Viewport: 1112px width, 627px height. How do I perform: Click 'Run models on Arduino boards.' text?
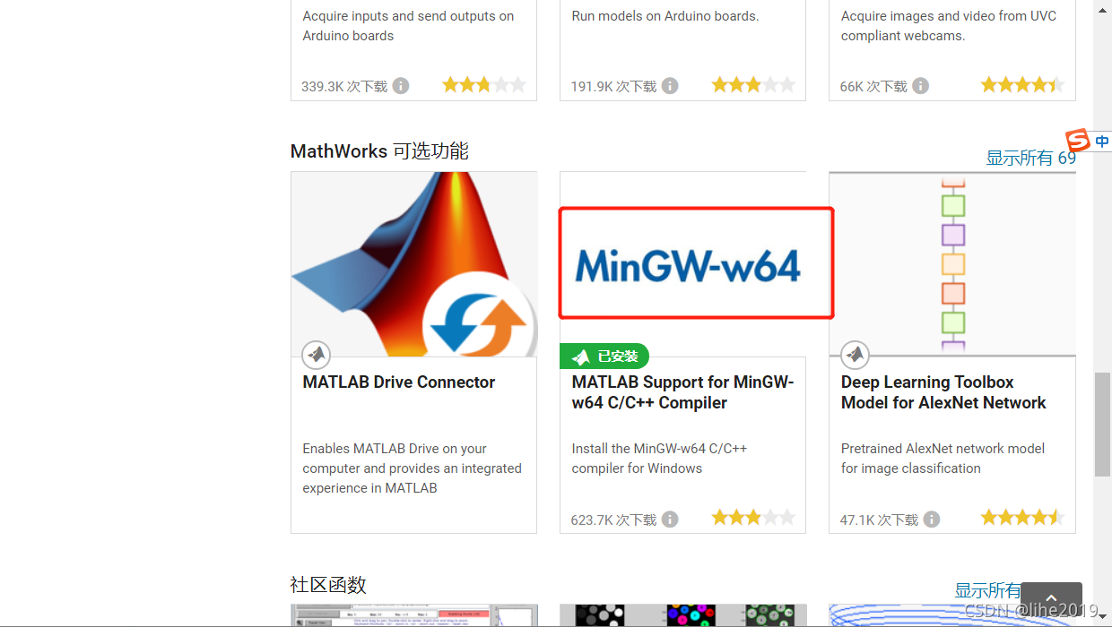tap(665, 16)
